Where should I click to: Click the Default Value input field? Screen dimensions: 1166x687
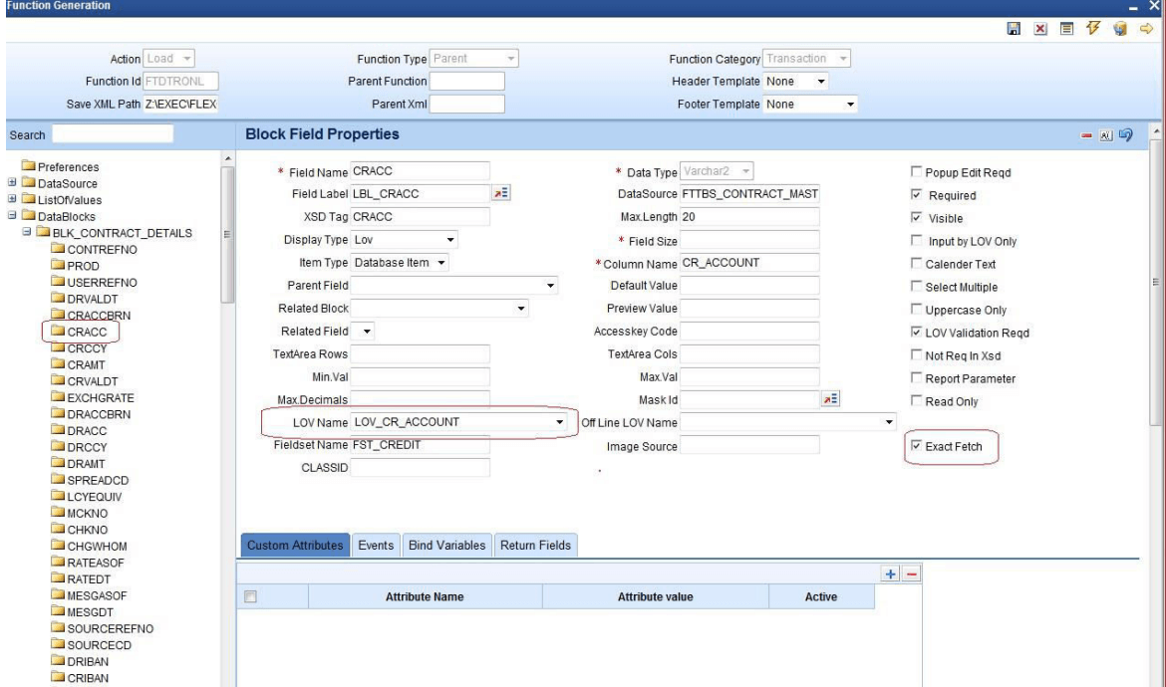[749, 285]
